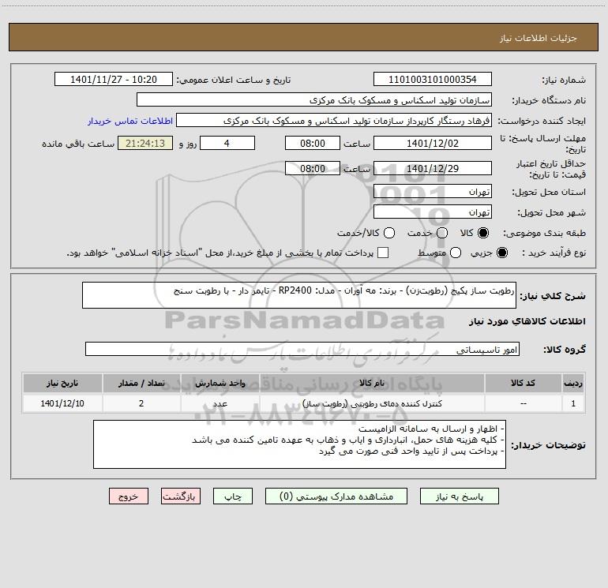The image size is (608, 588).
Task: Click the response deadline date 1401/12/02 field
Action: point(433,143)
